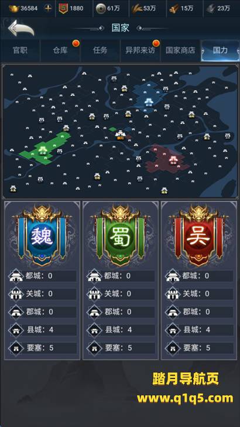
Task: Tap the red banner 1880 token icon
Action: coord(63,8)
